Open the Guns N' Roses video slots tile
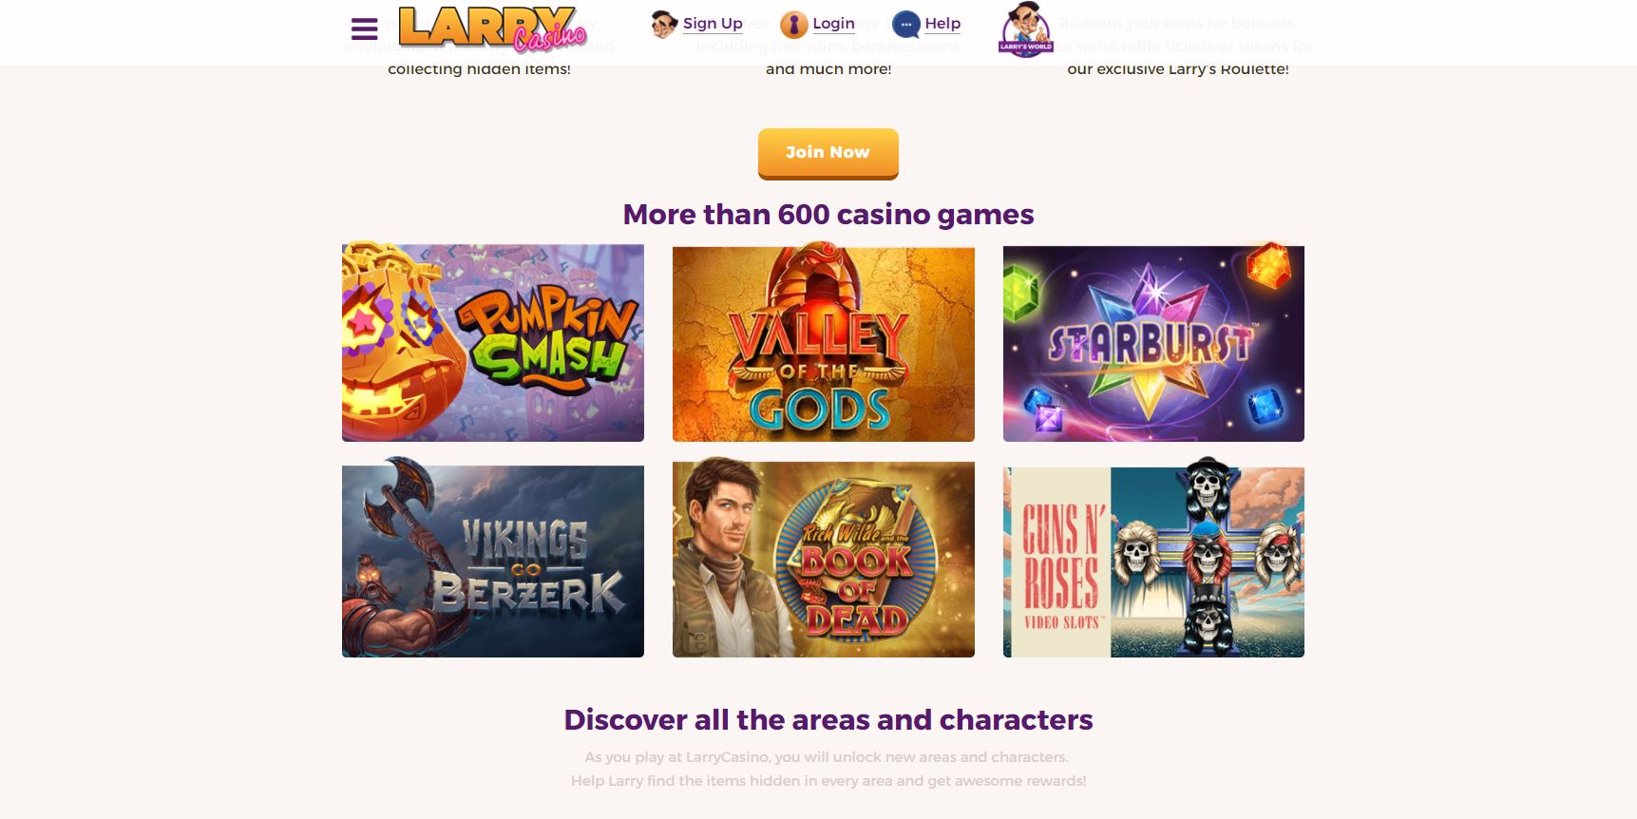1637x819 pixels. (1153, 558)
